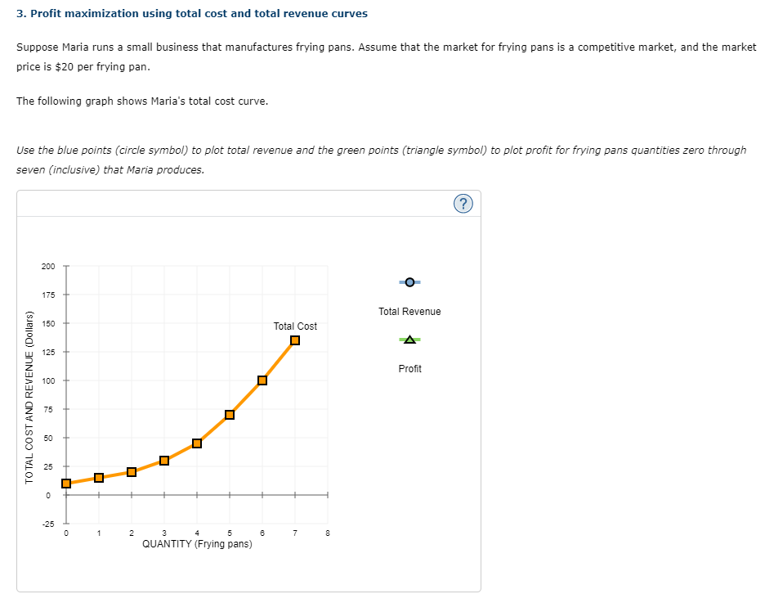Select the blue Total Revenue circle symbol

point(409,282)
